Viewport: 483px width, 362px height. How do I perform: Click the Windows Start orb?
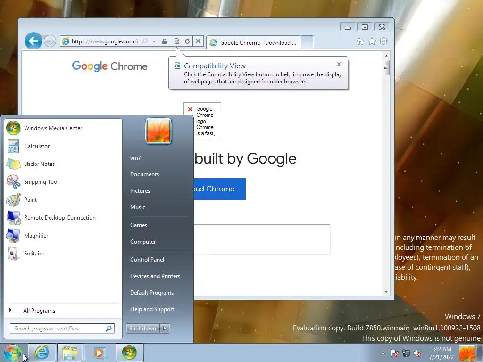click(x=12, y=353)
